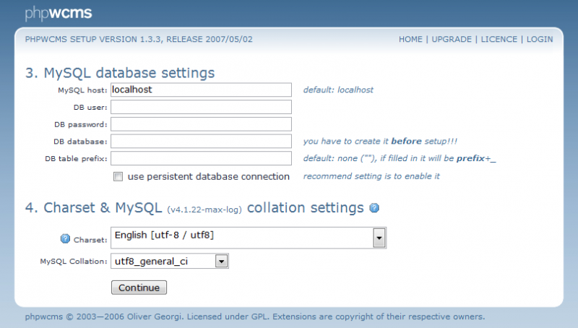The height and width of the screenshot is (328, 578).
Task: Focus the DB user input field
Action: [201, 107]
